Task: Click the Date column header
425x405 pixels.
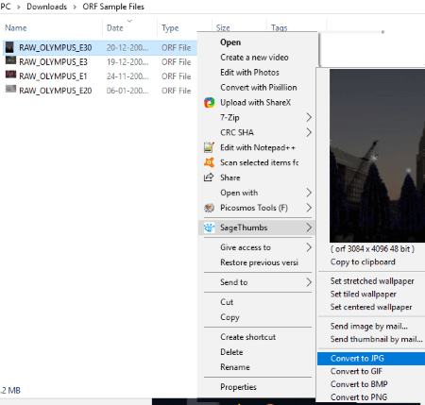Action: (115, 28)
